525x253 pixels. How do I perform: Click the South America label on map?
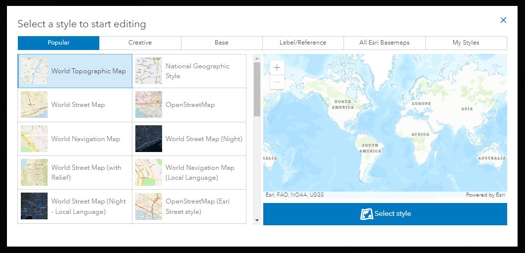coord(370,148)
